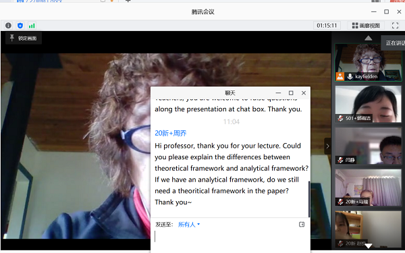
Task: Check the green network signal icon
Action: (32, 26)
